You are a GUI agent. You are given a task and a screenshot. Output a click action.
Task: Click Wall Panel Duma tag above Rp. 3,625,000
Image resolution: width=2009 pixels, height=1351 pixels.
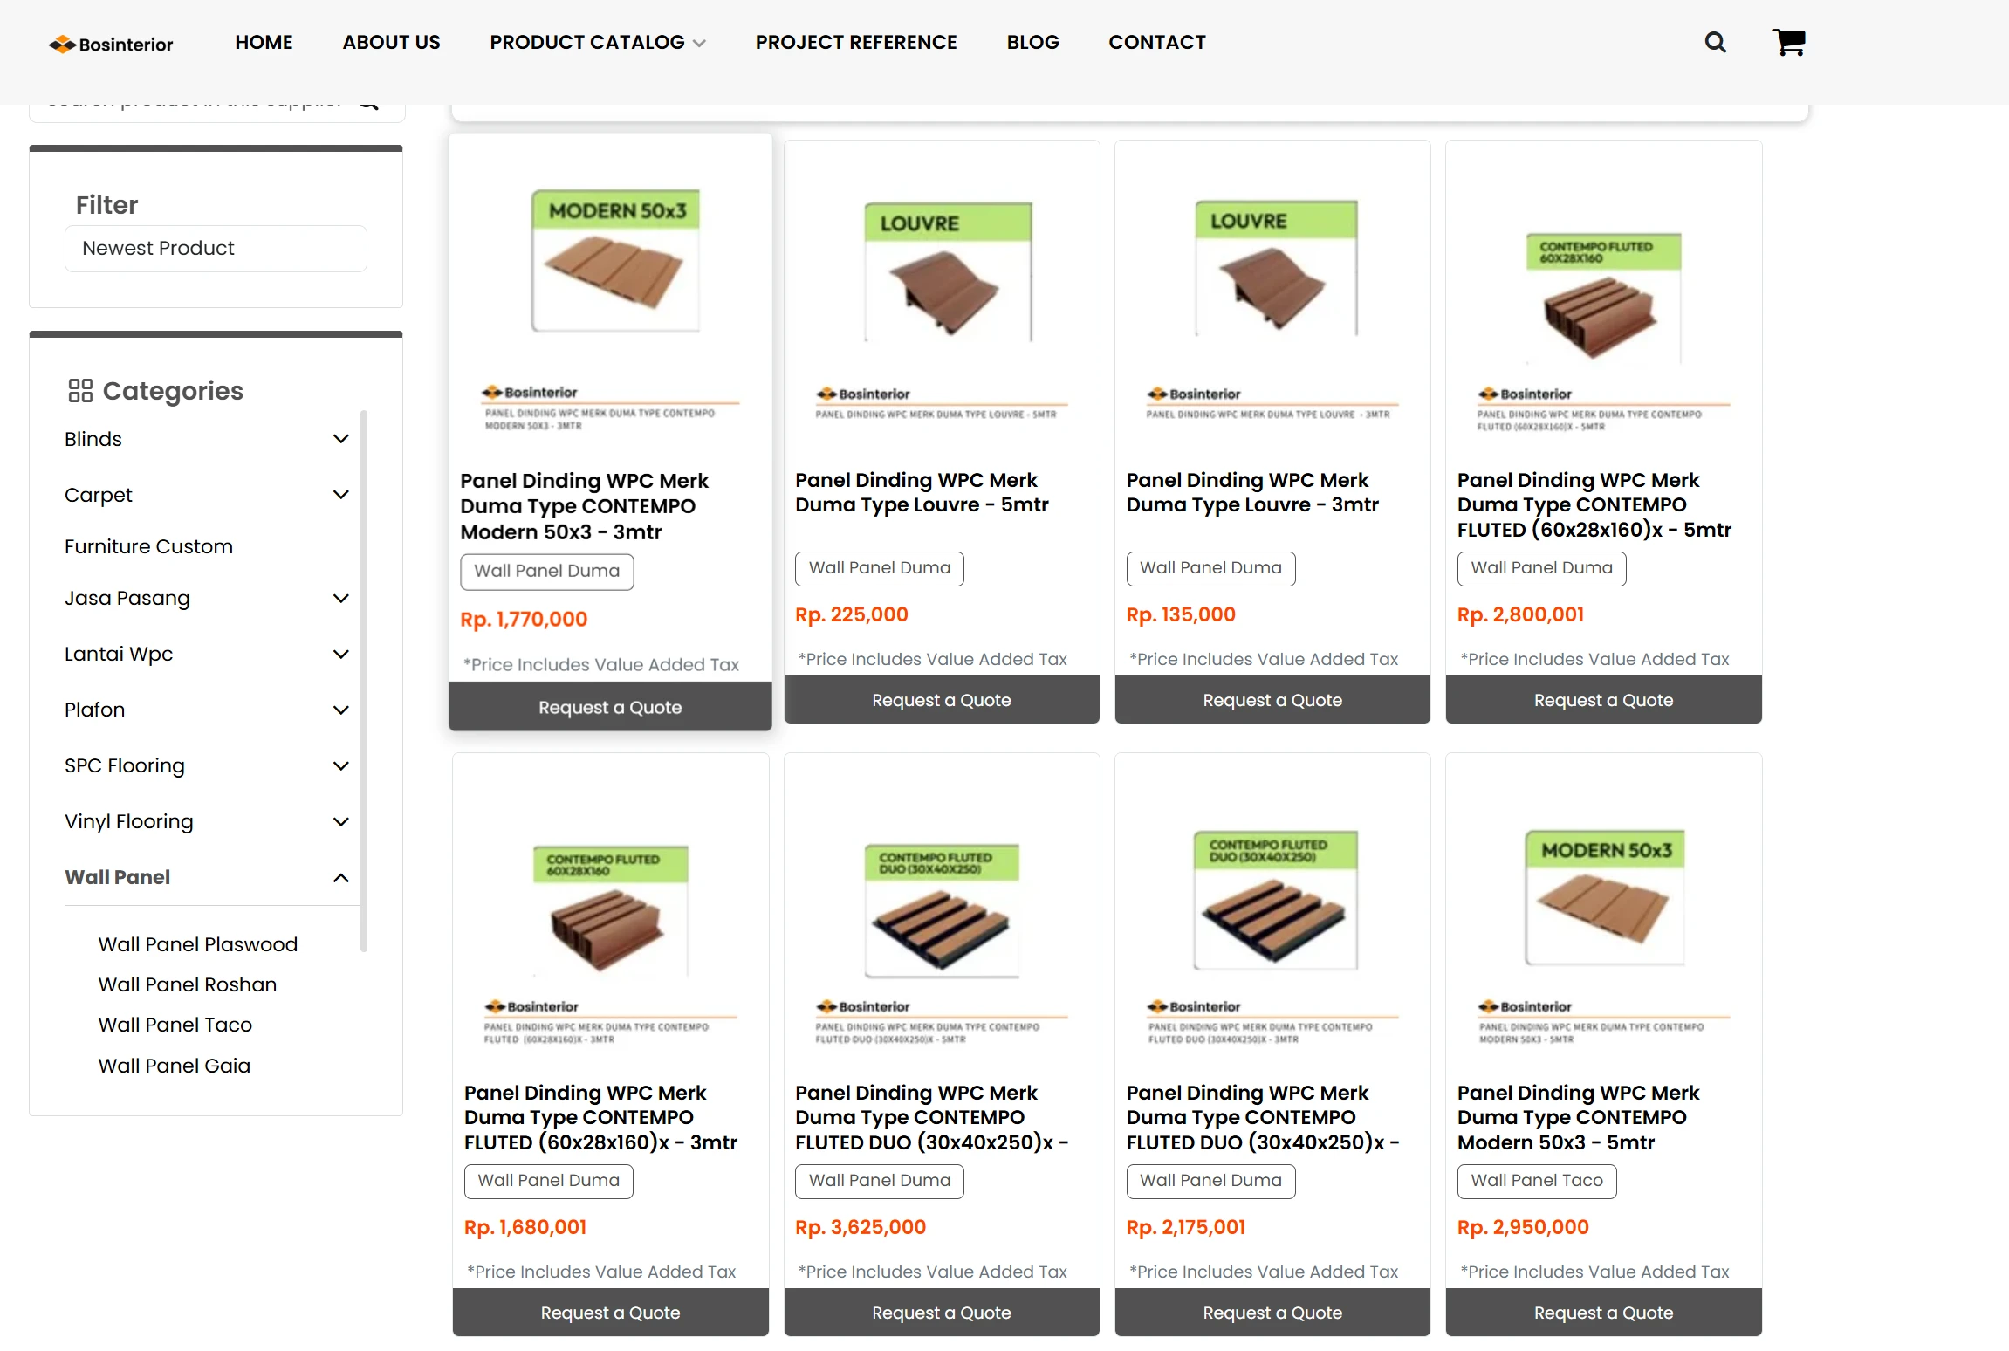(879, 1181)
